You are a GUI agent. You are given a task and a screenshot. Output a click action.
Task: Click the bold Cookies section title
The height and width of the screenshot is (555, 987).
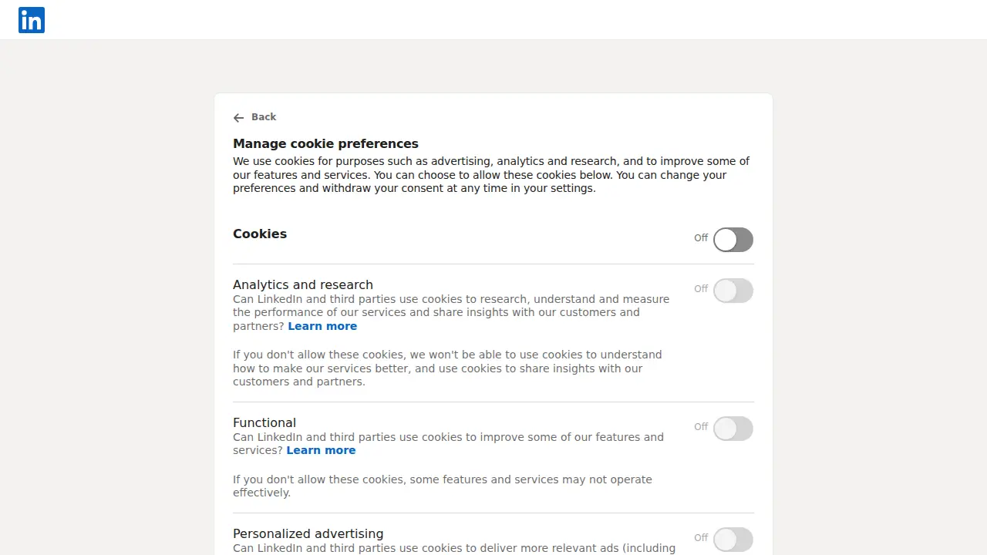(x=260, y=234)
